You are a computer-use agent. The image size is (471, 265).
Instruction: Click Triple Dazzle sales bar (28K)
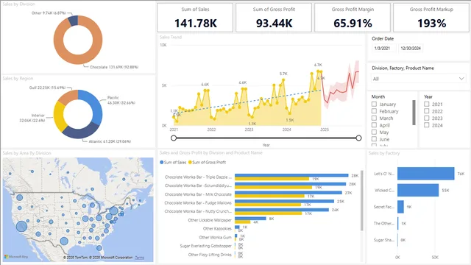pyautogui.click(x=291, y=175)
